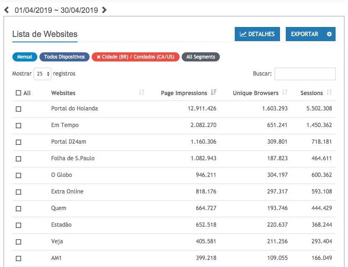
Task: Open the Todos Dispositivos device filter
Action: pyautogui.click(x=64, y=57)
